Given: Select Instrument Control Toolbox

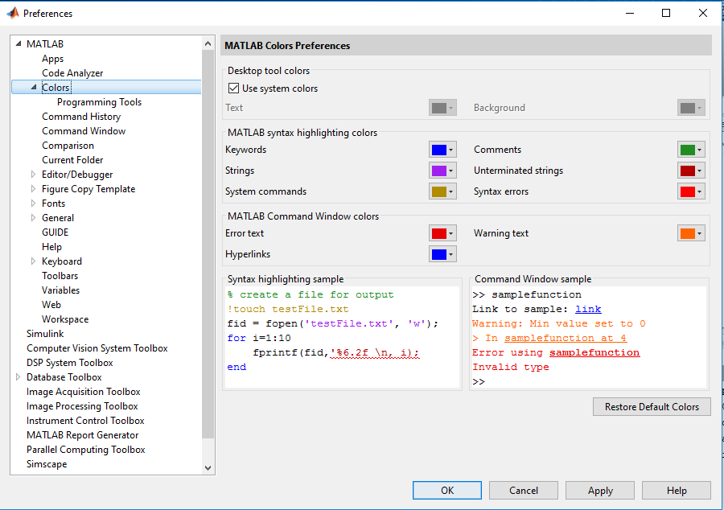Looking at the screenshot, I should 85,421.
